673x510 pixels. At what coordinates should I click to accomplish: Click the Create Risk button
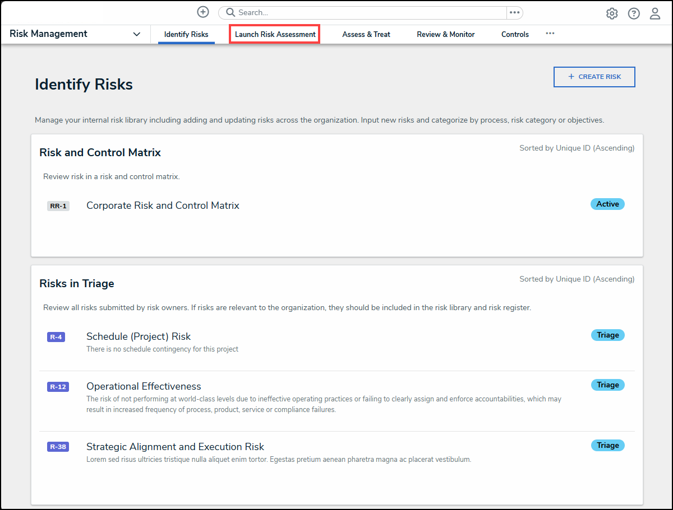click(594, 77)
